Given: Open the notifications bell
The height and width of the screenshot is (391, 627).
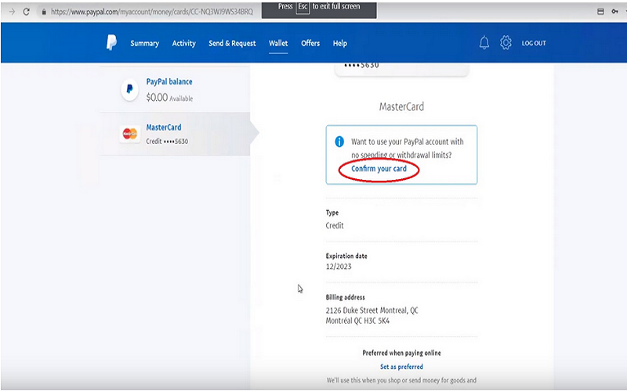Looking at the screenshot, I should pos(484,43).
